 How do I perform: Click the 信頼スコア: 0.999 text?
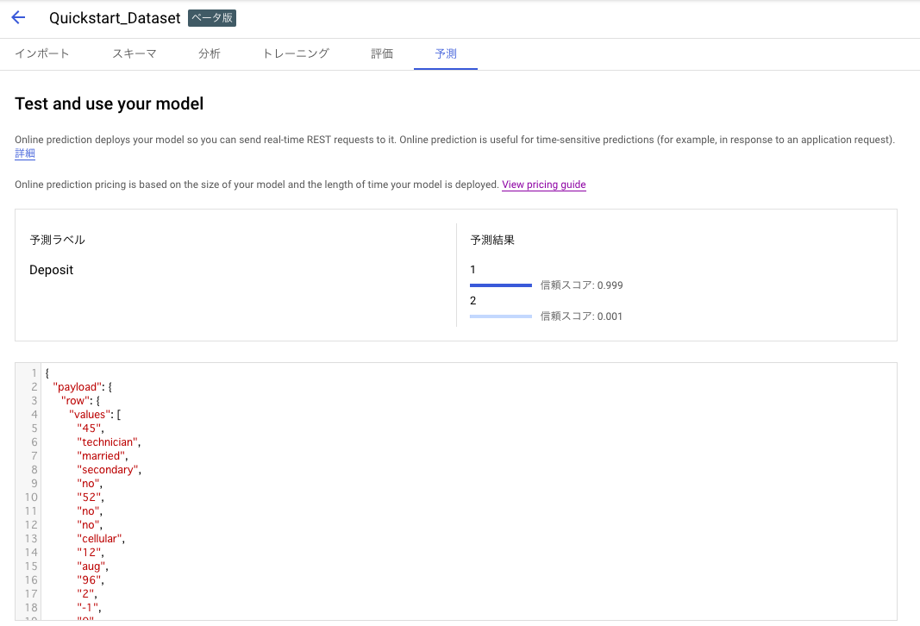(x=580, y=285)
